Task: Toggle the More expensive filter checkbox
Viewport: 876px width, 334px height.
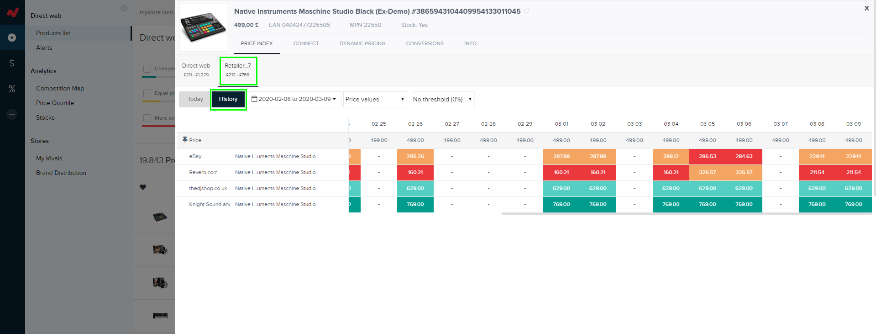Action: pos(147,118)
